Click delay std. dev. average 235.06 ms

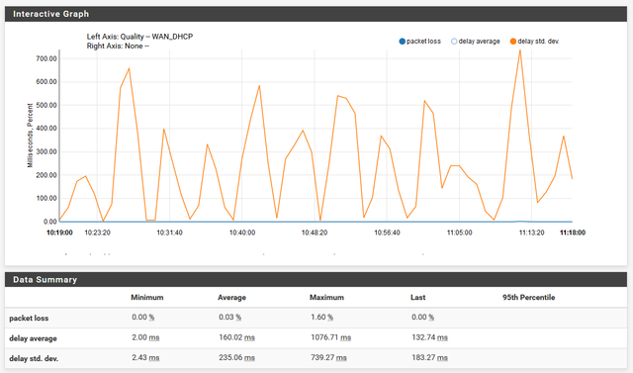tap(236, 357)
